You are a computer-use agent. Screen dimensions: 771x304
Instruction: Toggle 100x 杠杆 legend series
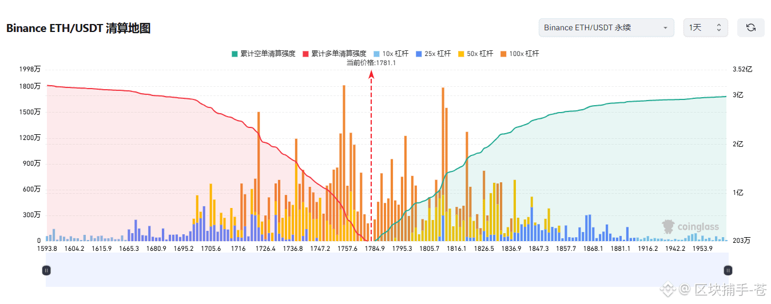[519, 54]
